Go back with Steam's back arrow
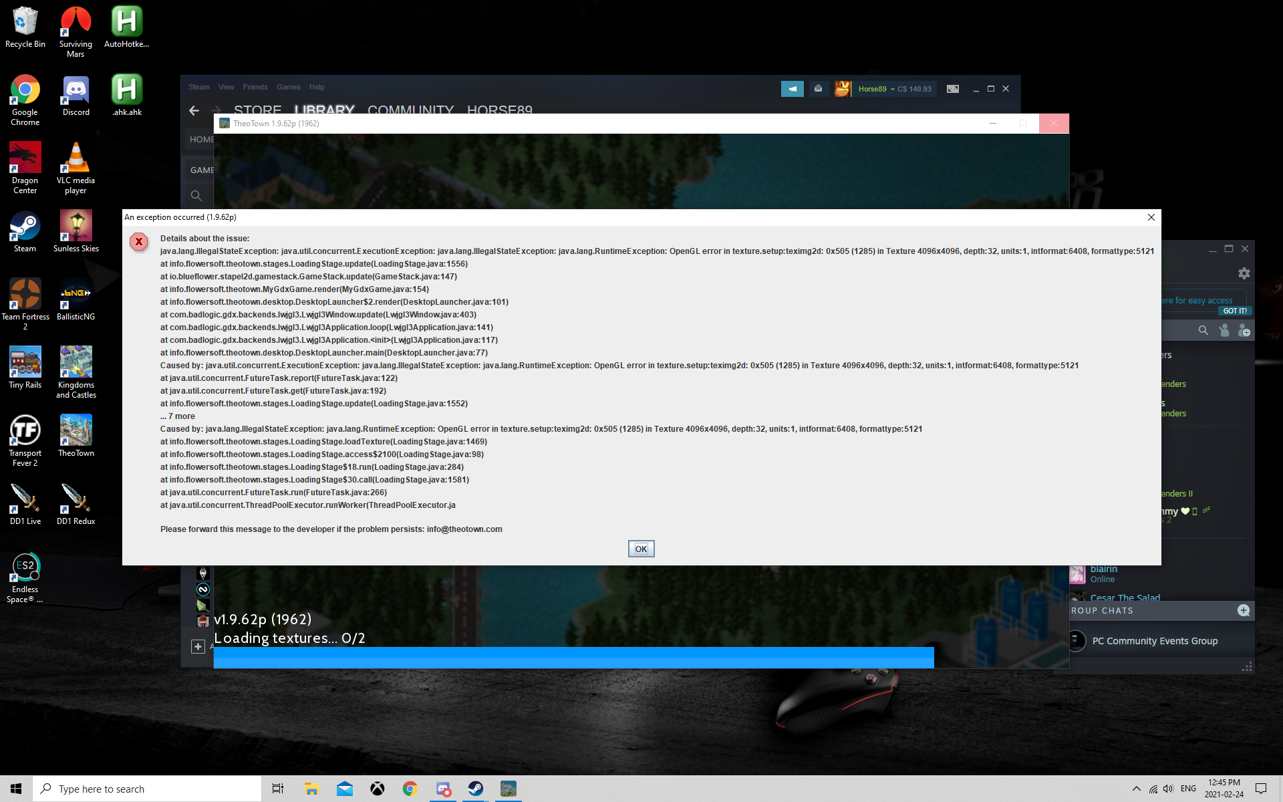 [194, 110]
